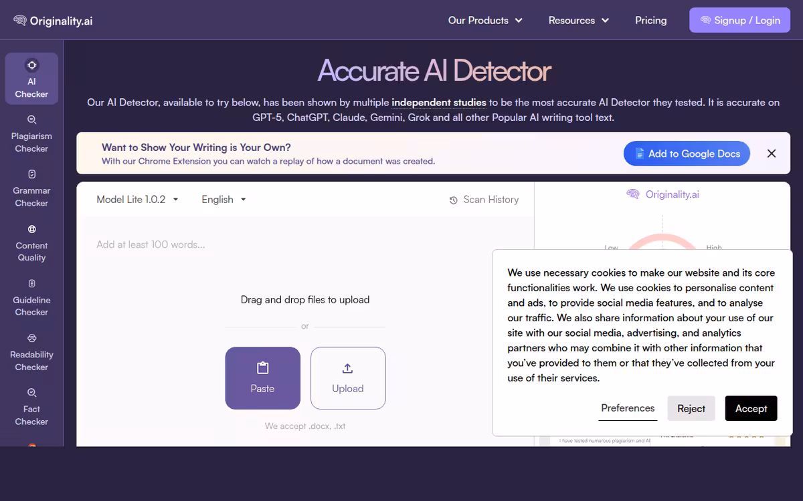This screenshot has width=803, height=501.
Task: Open the Content Quality sidebar tool
Action: click(x=31, y=243)
